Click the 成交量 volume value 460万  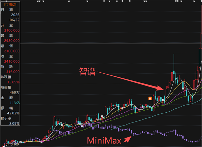(14, 93)
